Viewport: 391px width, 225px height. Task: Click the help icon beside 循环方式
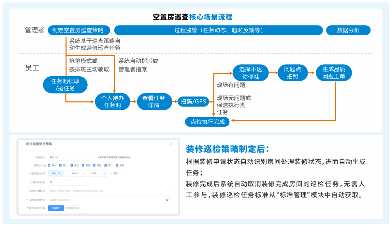pos(44,166)
